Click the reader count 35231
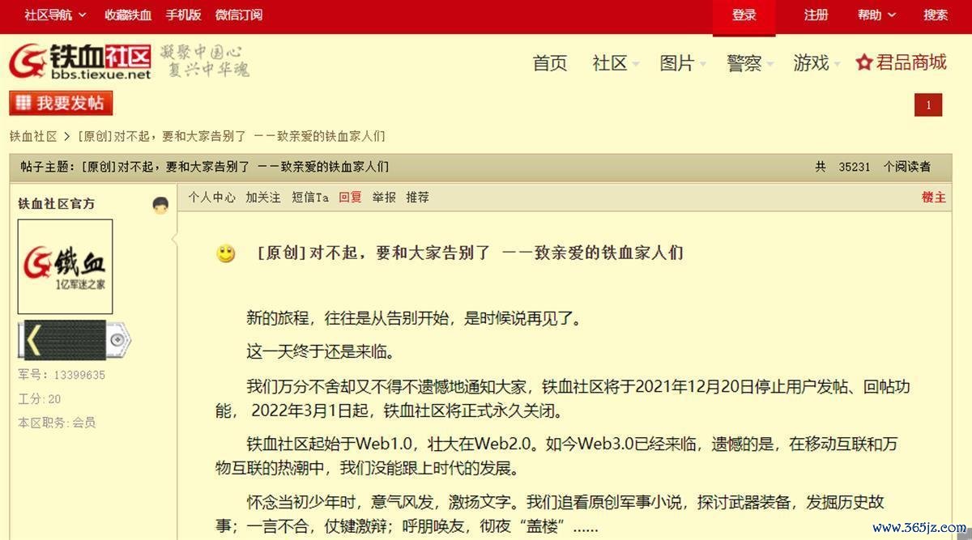Screen dimensions: 972x540 click(855, 167)
